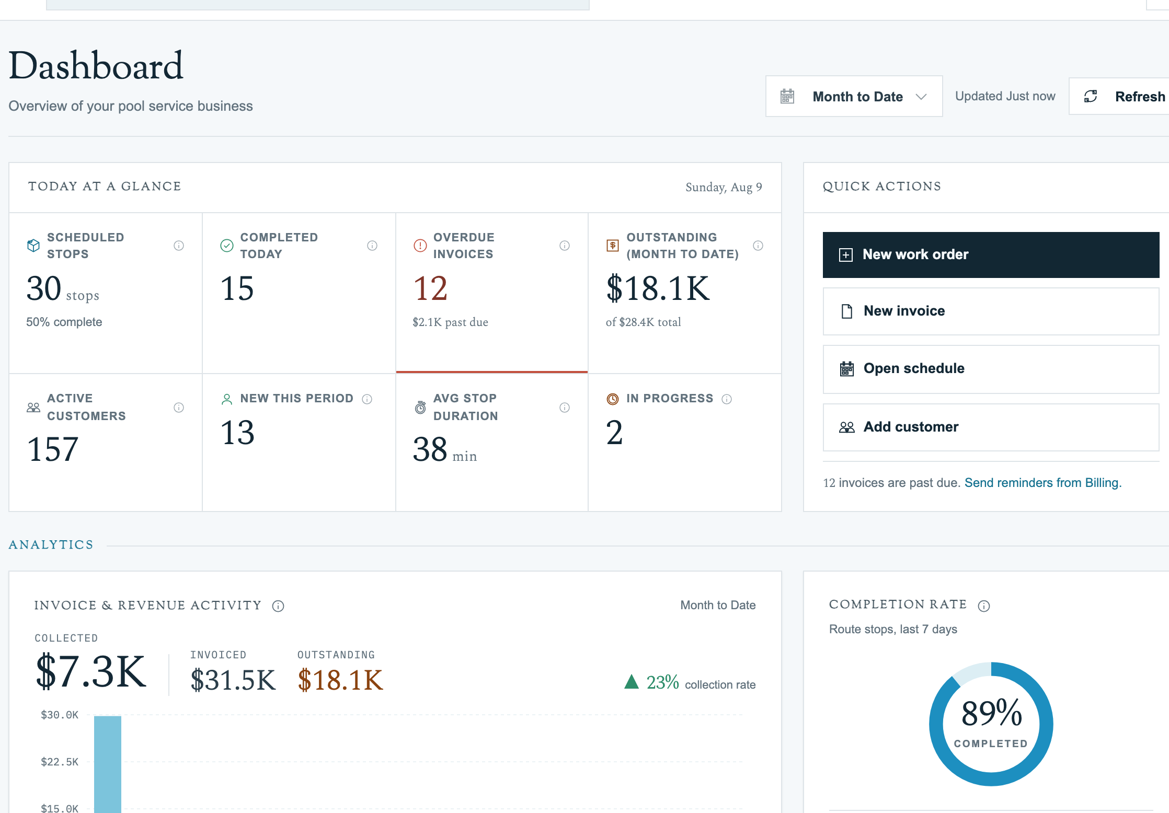This screenshot has width=1169, height=813.
Task: Click the 89% completion donut chart
Action: 991,724
